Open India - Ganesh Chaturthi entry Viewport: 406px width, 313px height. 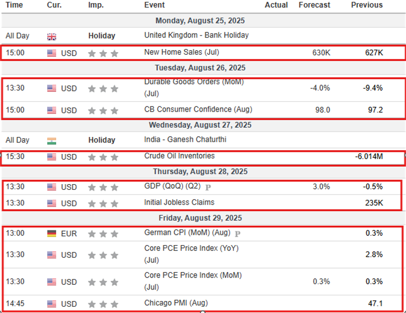[x=185, y=139]
